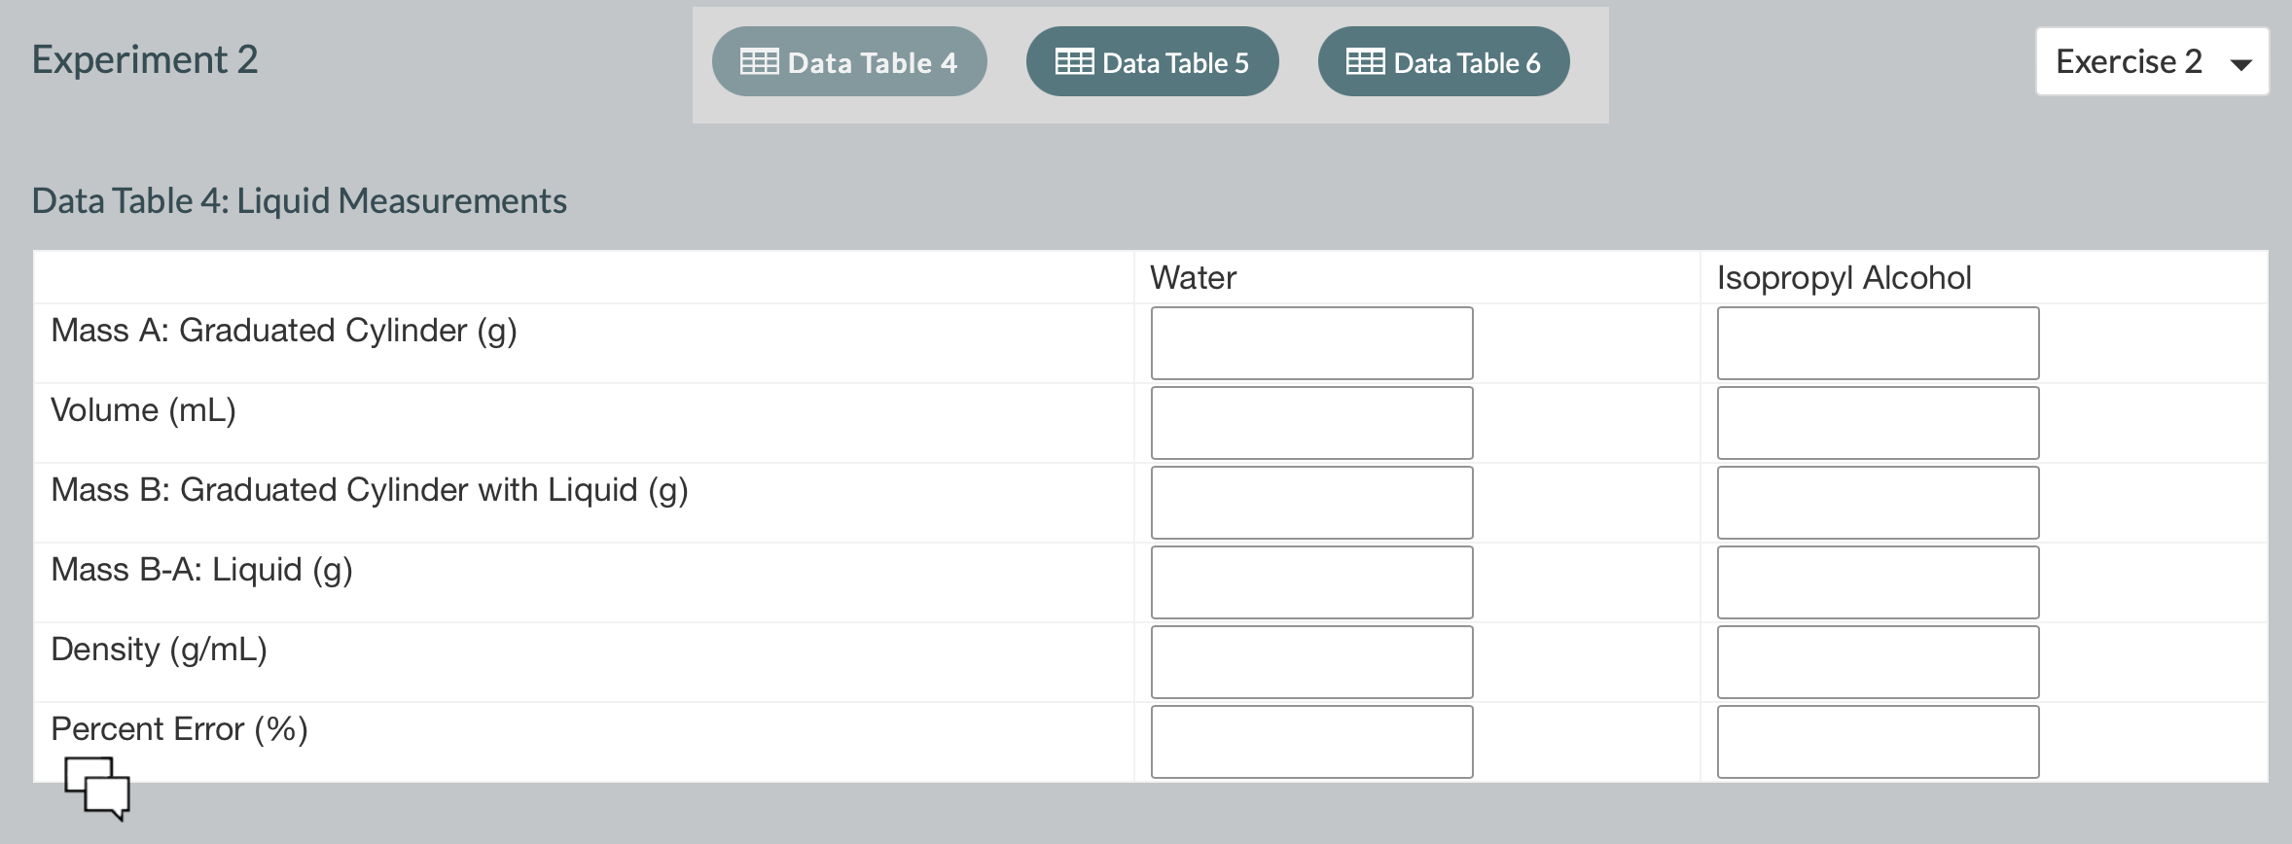Click the Data Table 5 grid icon
Image resolution: width=2292 pixels, height=844 pixels.
pos(1073,61)
